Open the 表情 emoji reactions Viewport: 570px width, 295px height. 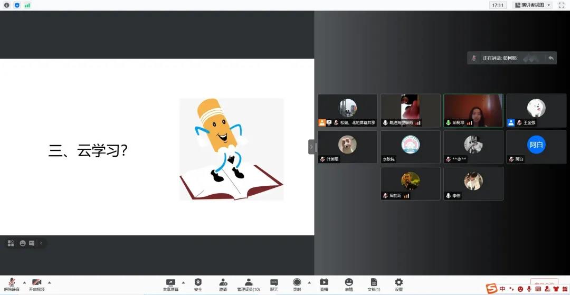349,283
